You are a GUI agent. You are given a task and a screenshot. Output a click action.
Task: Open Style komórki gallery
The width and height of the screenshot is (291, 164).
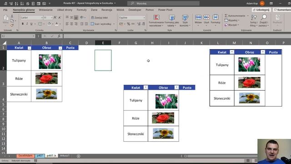click(185, 20)
